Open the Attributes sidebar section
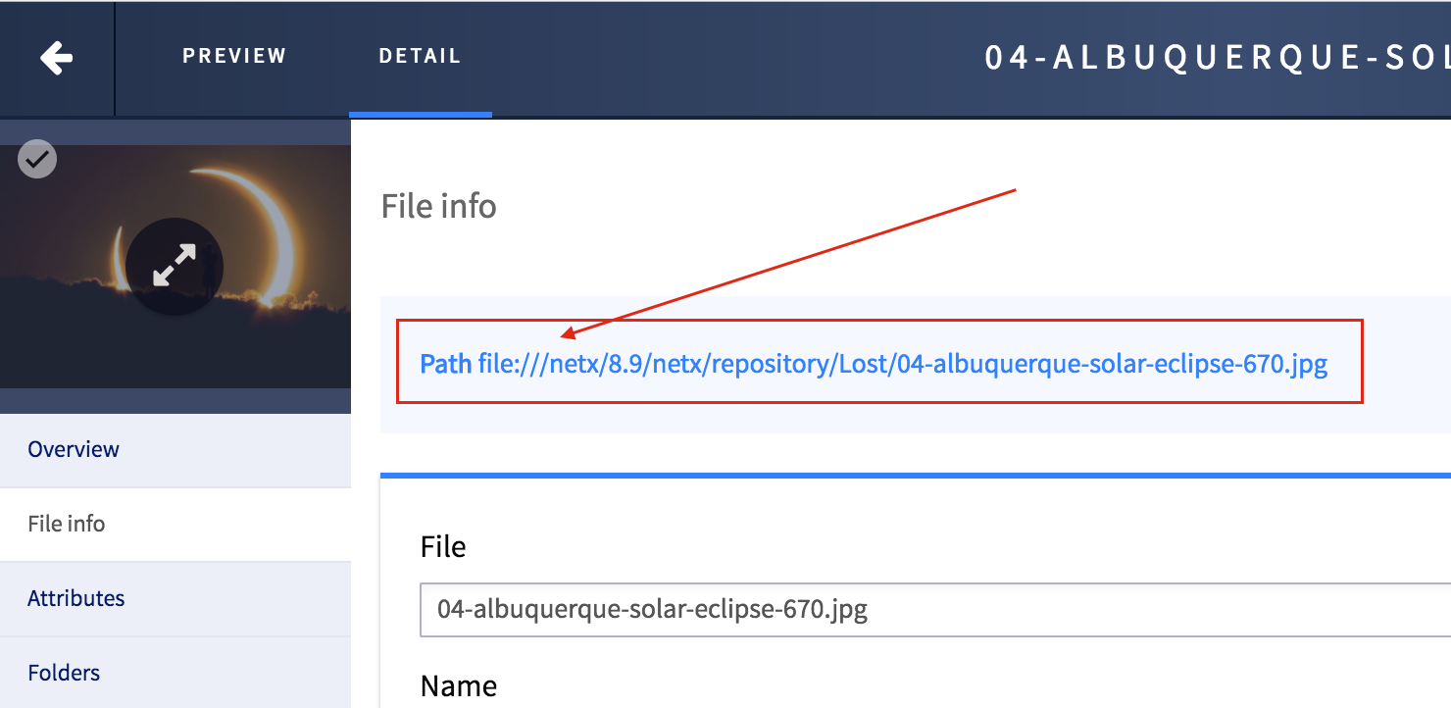The height and width of the screenshot is (708, 1451). (76, 598)
